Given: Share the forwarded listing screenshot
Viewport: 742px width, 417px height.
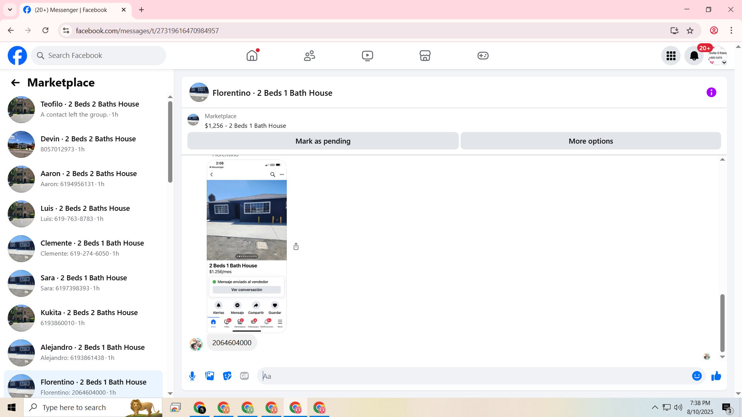Looking at the screenshot, I should click(296, 246).
